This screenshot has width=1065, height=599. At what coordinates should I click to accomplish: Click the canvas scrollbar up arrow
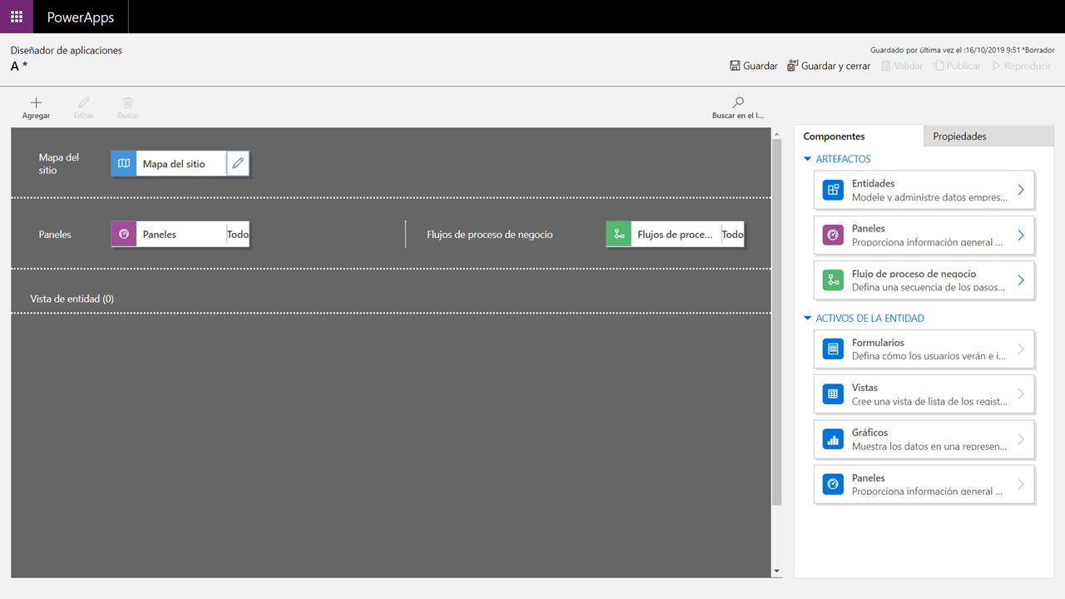pos(777,133)
